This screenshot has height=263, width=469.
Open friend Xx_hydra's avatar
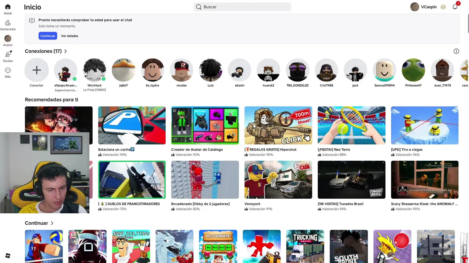152,70
